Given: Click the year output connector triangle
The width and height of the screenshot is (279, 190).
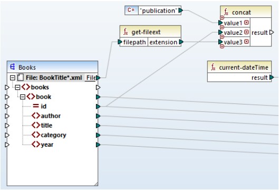Looking at the screenshot, I should point(98,145).
